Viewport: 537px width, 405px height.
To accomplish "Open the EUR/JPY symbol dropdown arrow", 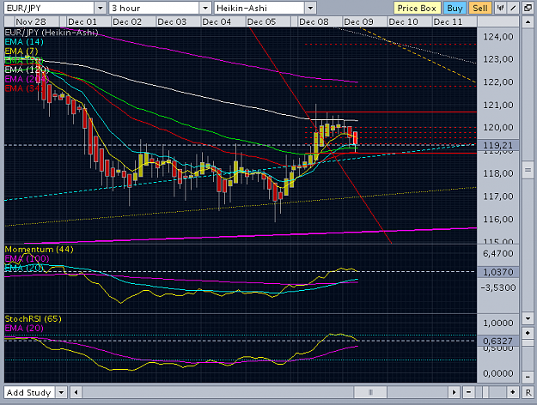I will coord(101,8).
